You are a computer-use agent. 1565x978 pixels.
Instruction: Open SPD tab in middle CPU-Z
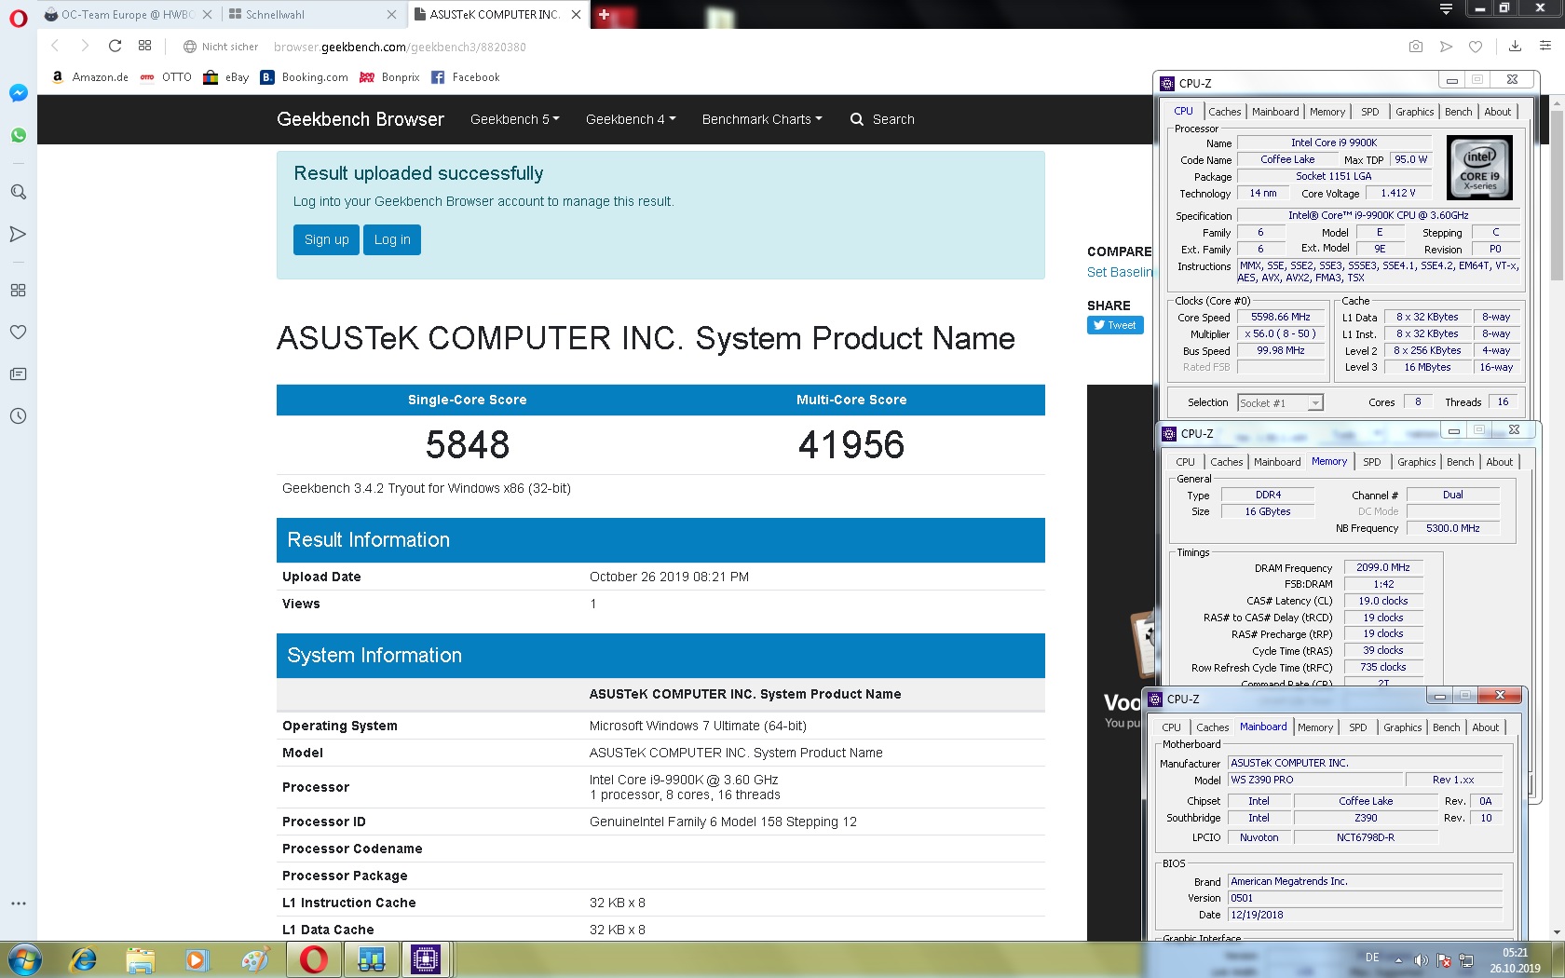click(1372, 462)
